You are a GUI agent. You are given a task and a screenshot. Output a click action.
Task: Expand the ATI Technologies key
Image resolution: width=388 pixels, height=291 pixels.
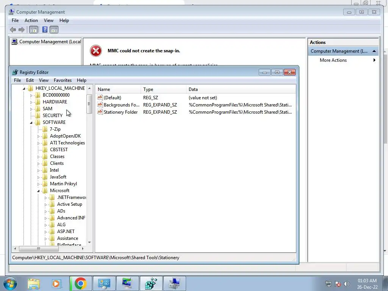38,143
